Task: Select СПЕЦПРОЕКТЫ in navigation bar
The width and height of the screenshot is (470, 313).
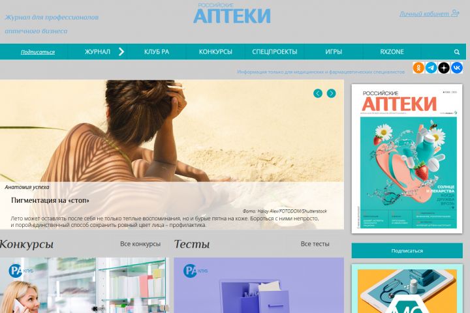Action: 275,52
